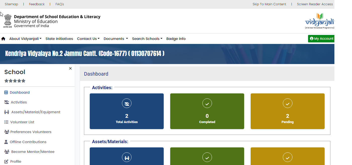The image size is (352, 165).
Task: Click the Government of India emblem
Action: point(8,21)
